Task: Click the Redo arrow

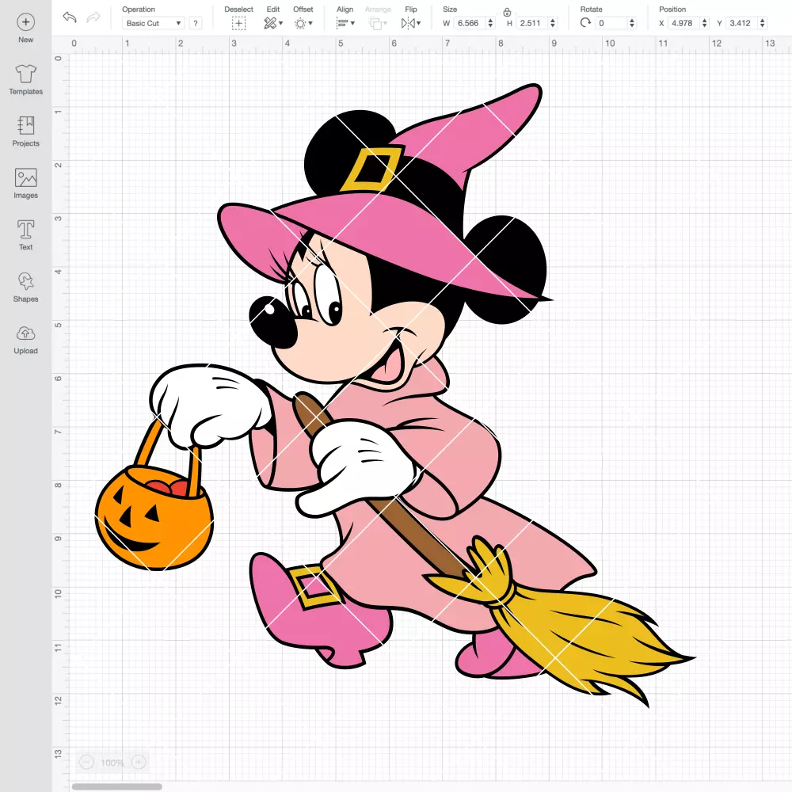Action: 93,17
